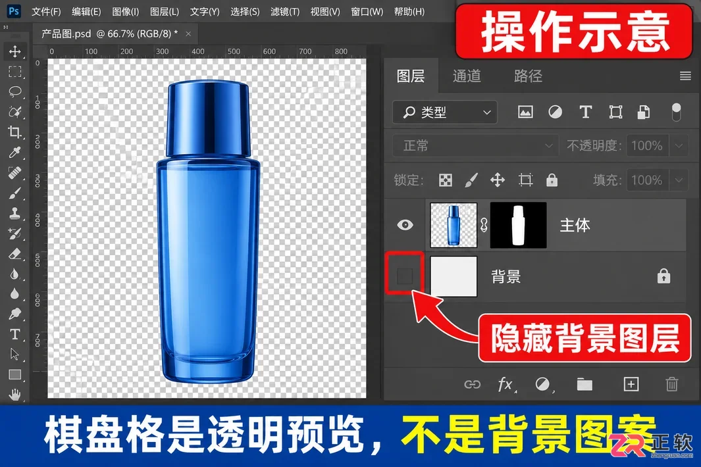Image resolution: width=701 pixels, height=467 pixels.
Task: Select the Eyedropper tool
Action: (14, 153)
